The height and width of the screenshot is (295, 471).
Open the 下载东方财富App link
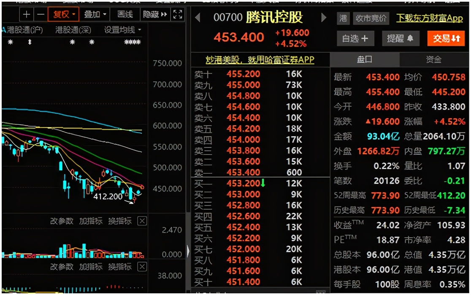point(430,19)
